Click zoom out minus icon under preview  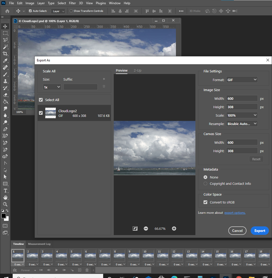click(146, 228)
